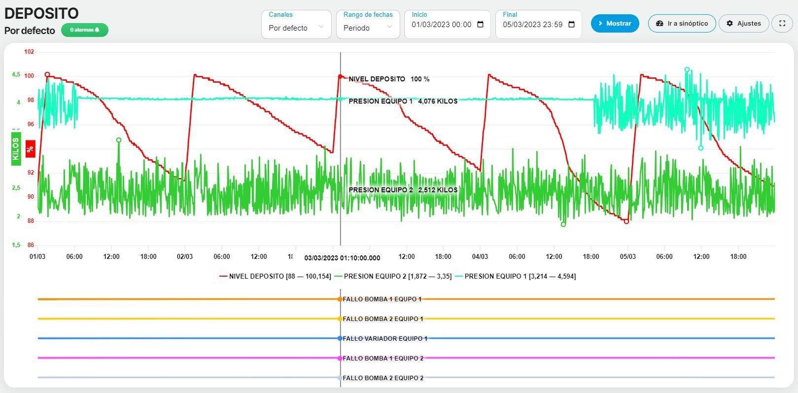Toggle PRESION EQUIPO 1 legend entry

(515, 276)
